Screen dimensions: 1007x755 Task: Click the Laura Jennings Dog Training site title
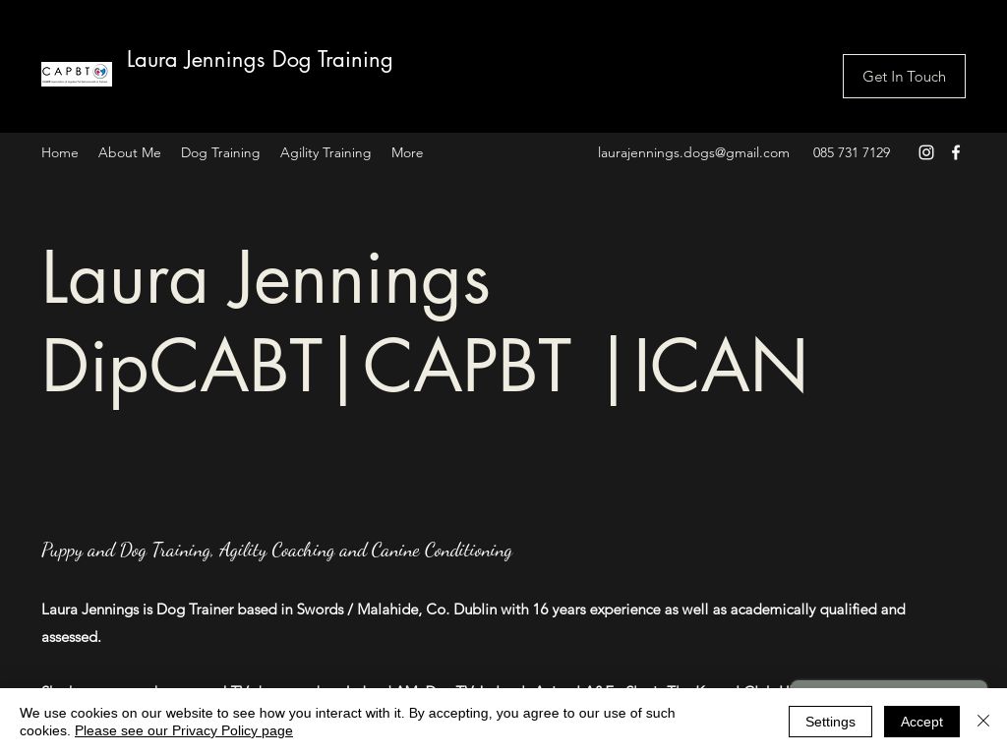click(x=260, y=60)
